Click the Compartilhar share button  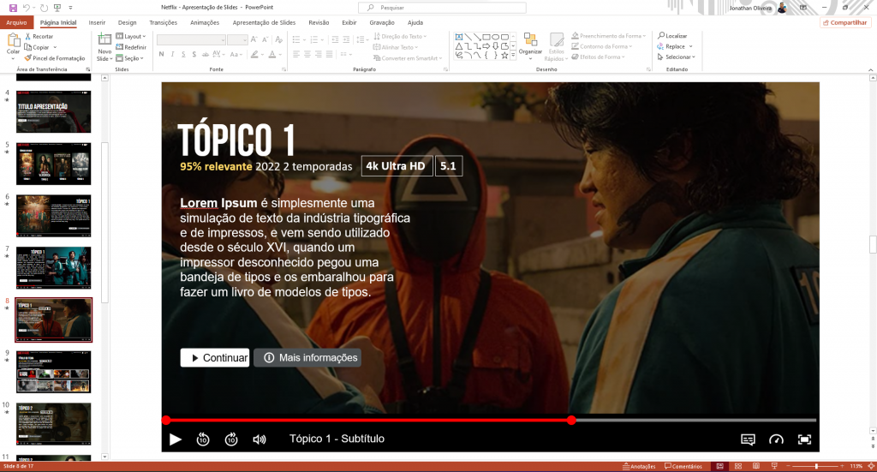pos(845,22)
